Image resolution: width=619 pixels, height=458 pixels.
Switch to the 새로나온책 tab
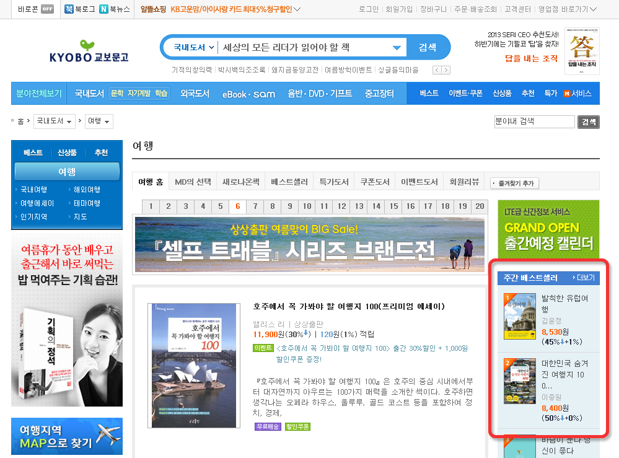coord(241,182)
